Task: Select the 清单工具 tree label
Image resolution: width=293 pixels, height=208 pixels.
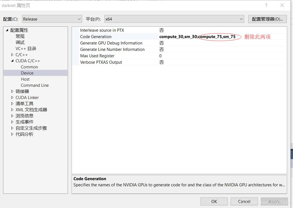Action: point(25,103)
